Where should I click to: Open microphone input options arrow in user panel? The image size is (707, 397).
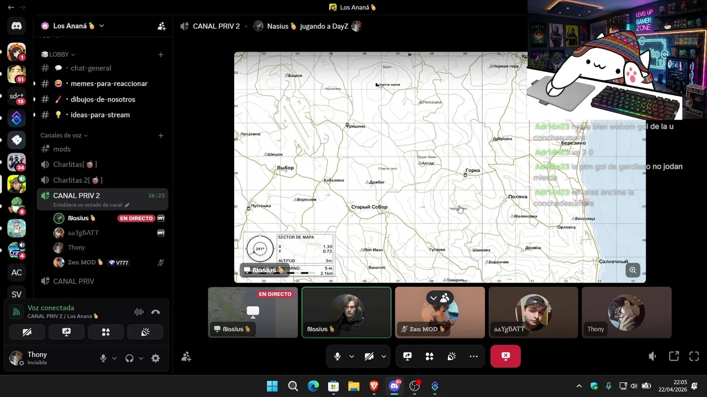114,358
